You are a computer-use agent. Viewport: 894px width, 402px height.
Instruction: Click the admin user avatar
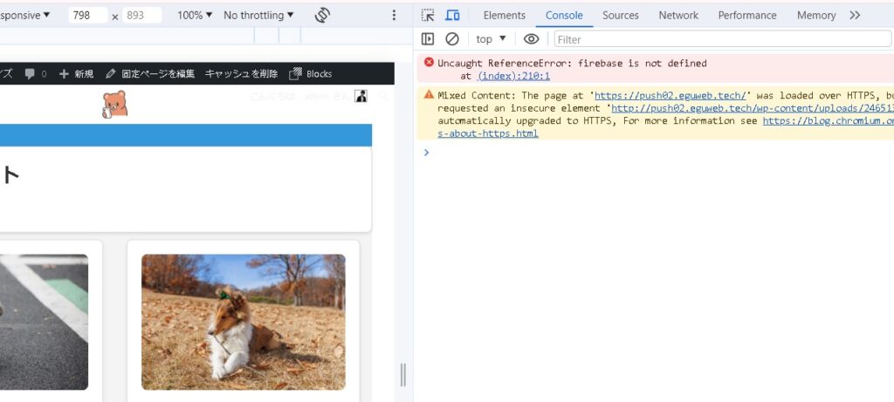(x=361, y=96)
